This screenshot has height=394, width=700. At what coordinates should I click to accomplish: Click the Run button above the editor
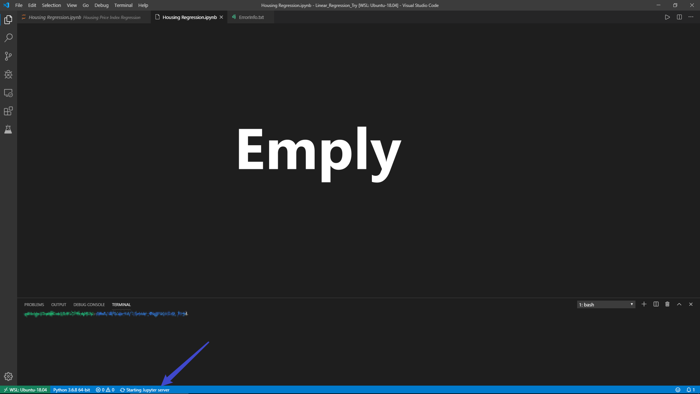coord(667,17)
